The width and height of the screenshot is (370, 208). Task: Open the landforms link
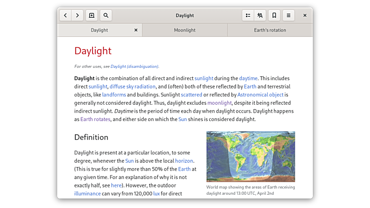(x=114, y=94)
